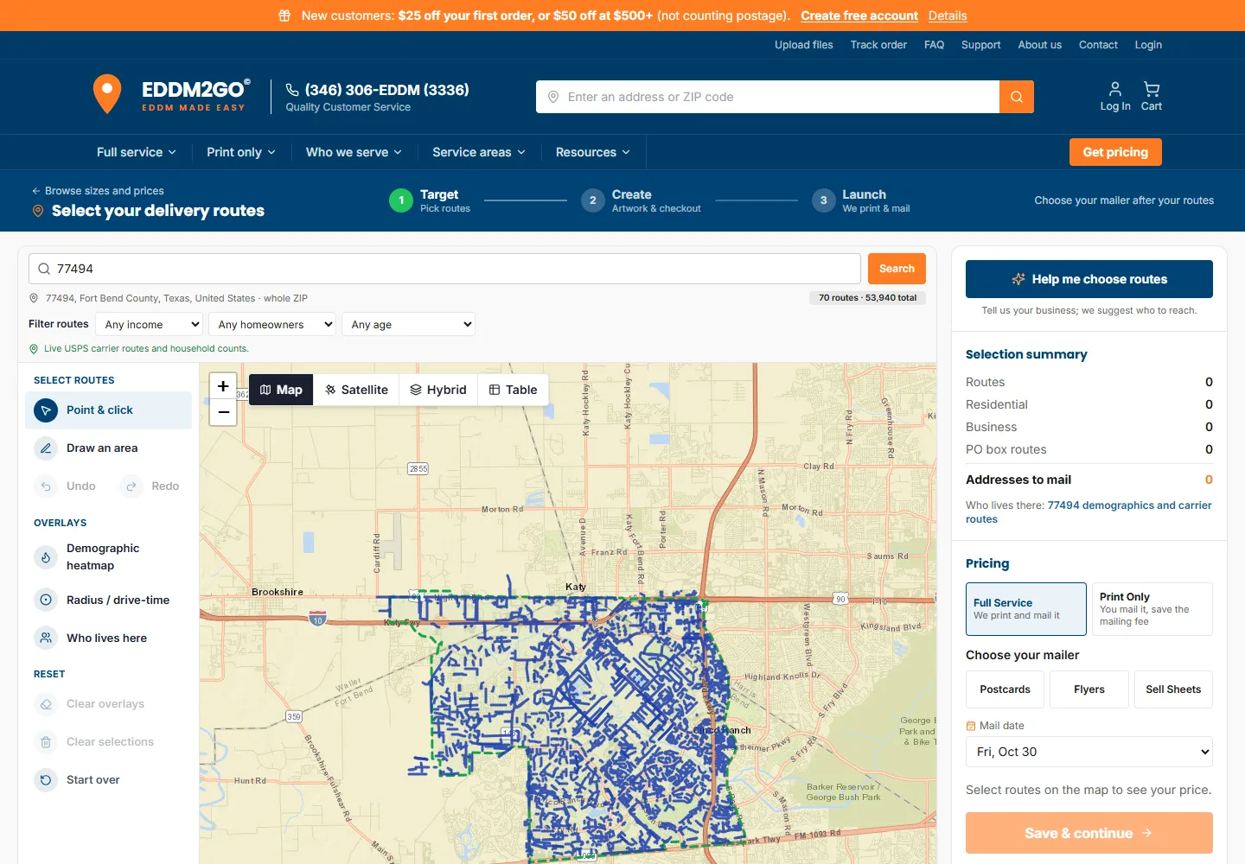Zoom in the map with plus button
1245x864 pixels.
[223, 386]
